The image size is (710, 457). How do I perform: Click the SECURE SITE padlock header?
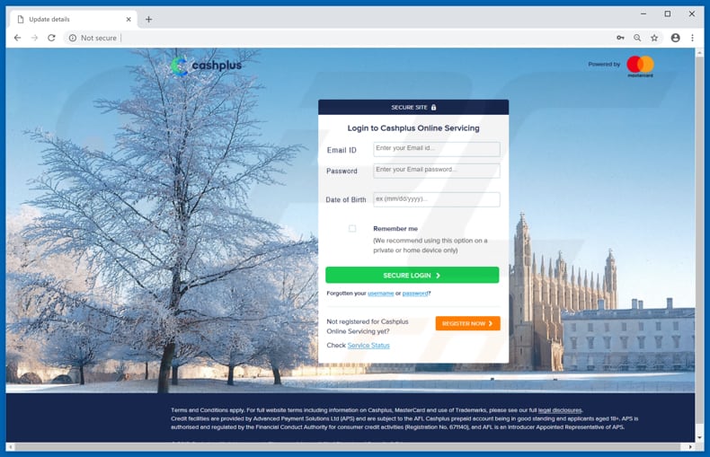pyautogui.click(x=413, y=107)
